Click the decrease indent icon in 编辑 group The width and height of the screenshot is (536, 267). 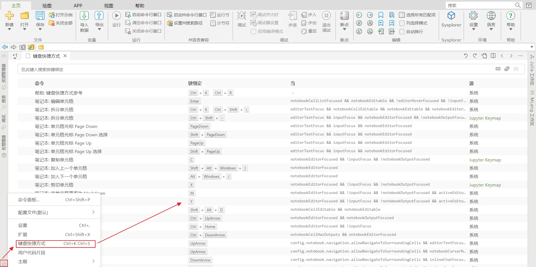(x=392, y=31)
